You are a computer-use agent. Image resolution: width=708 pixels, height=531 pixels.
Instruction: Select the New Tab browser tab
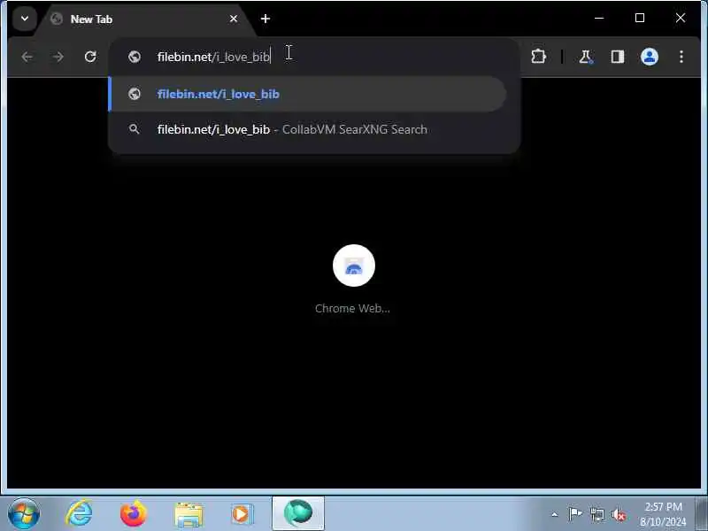144,19
